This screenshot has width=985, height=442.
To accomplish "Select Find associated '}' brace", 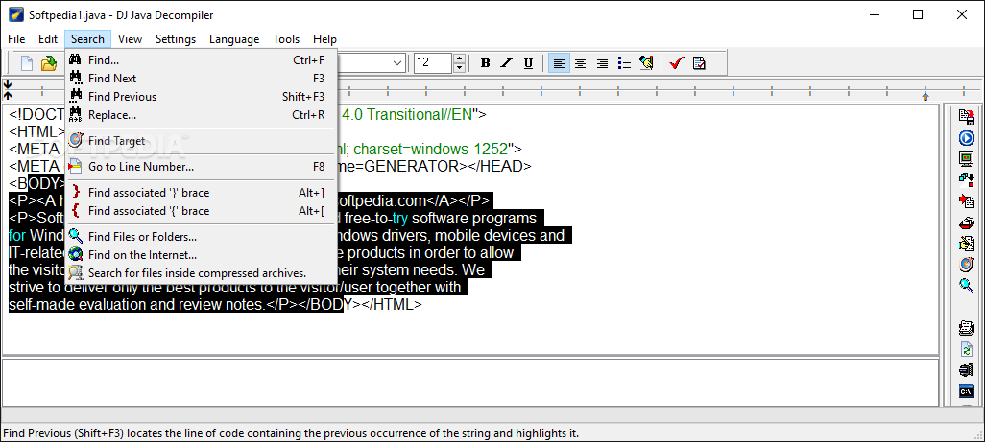I will (201, 193).
